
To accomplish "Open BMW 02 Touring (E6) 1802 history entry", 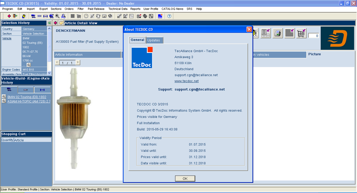I will 27,97.
